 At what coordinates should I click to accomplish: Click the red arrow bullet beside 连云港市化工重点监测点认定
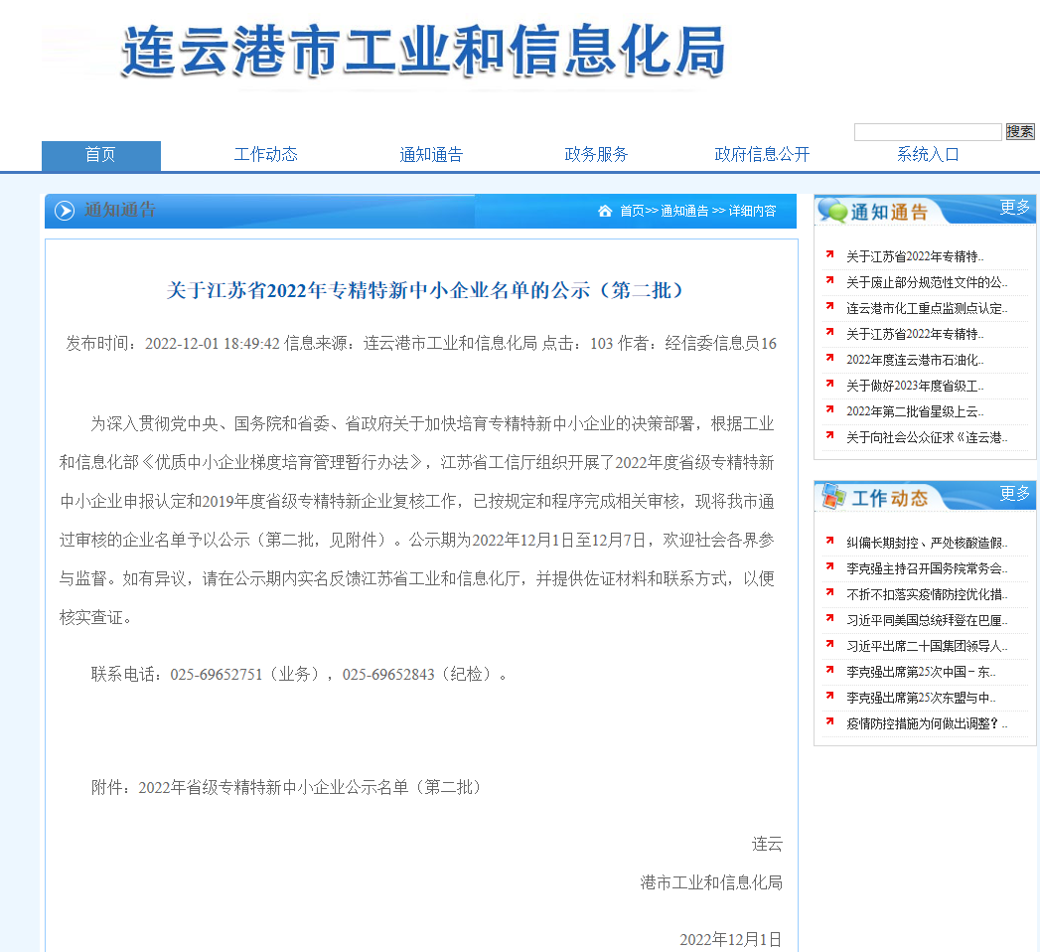(829, 306)
